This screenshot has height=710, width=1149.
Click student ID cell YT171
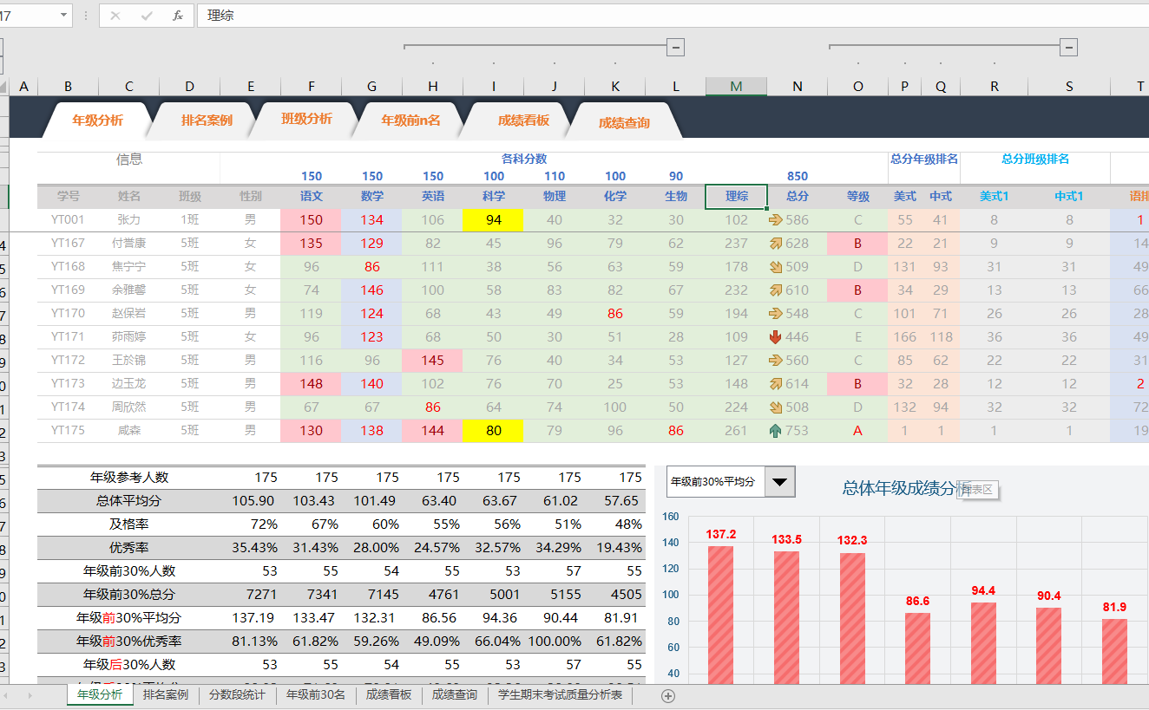click(68, 337)
